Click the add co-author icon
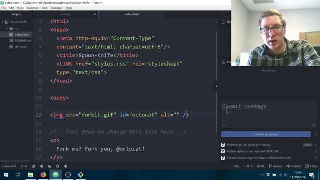320x180 pixels. [x=224, y=125]
